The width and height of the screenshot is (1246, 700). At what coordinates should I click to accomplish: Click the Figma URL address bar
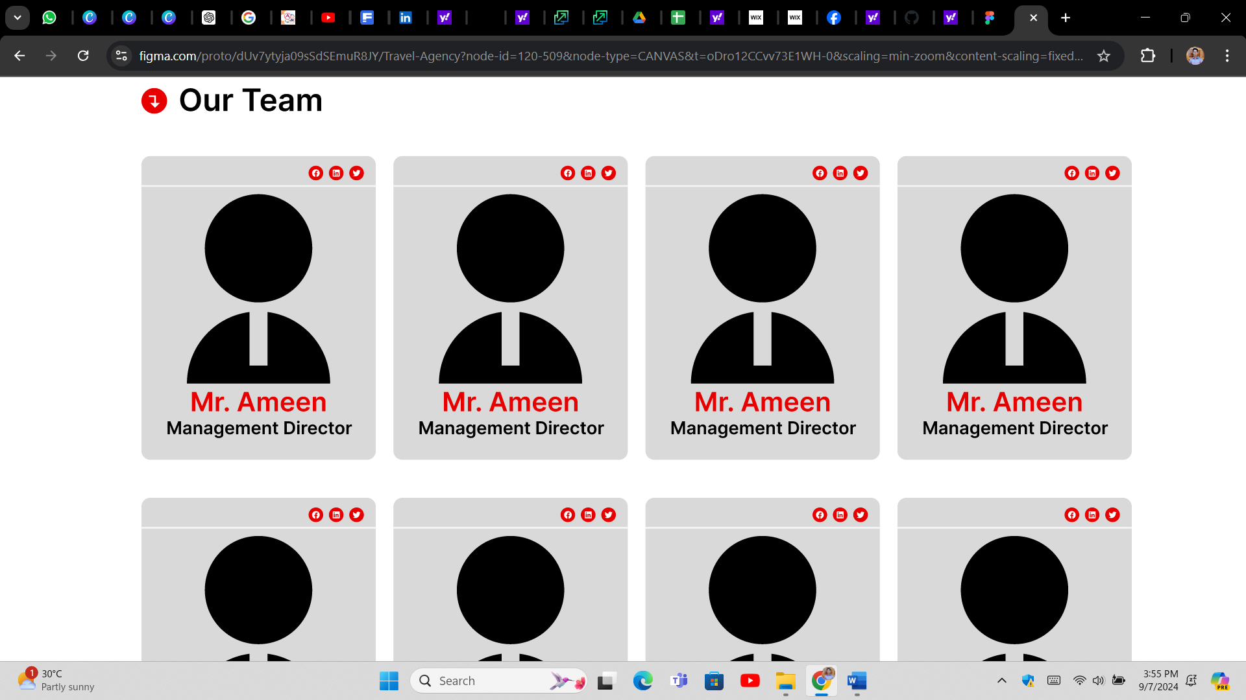(610, 56)
